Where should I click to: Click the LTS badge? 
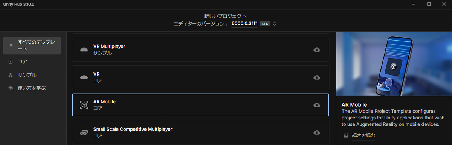[x=265, y=24]
